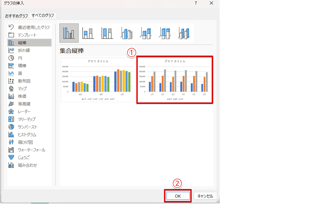Select the 散布図 (scatter) chart category
331x205 pixels.
[24, 81]
